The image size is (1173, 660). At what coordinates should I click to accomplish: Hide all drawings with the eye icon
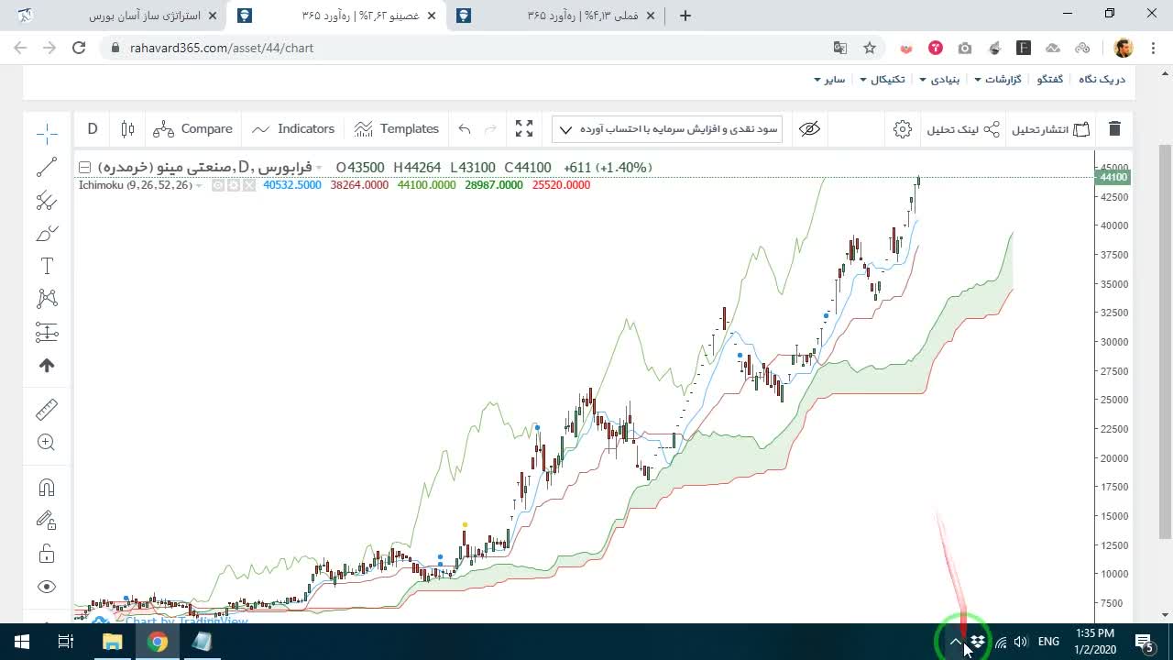47,587
